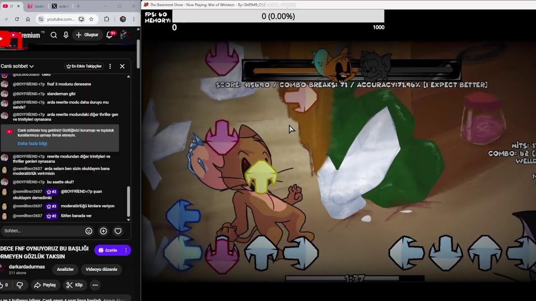Image resolution: width=536 pixels, height=301 pixels.
Task: Click the özetle summarize button
Action: pyautogui.click(x=108, y=250)
